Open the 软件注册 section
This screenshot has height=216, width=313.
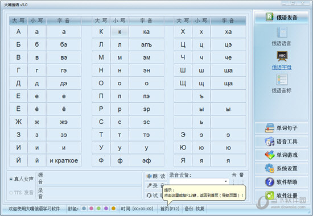282,196
